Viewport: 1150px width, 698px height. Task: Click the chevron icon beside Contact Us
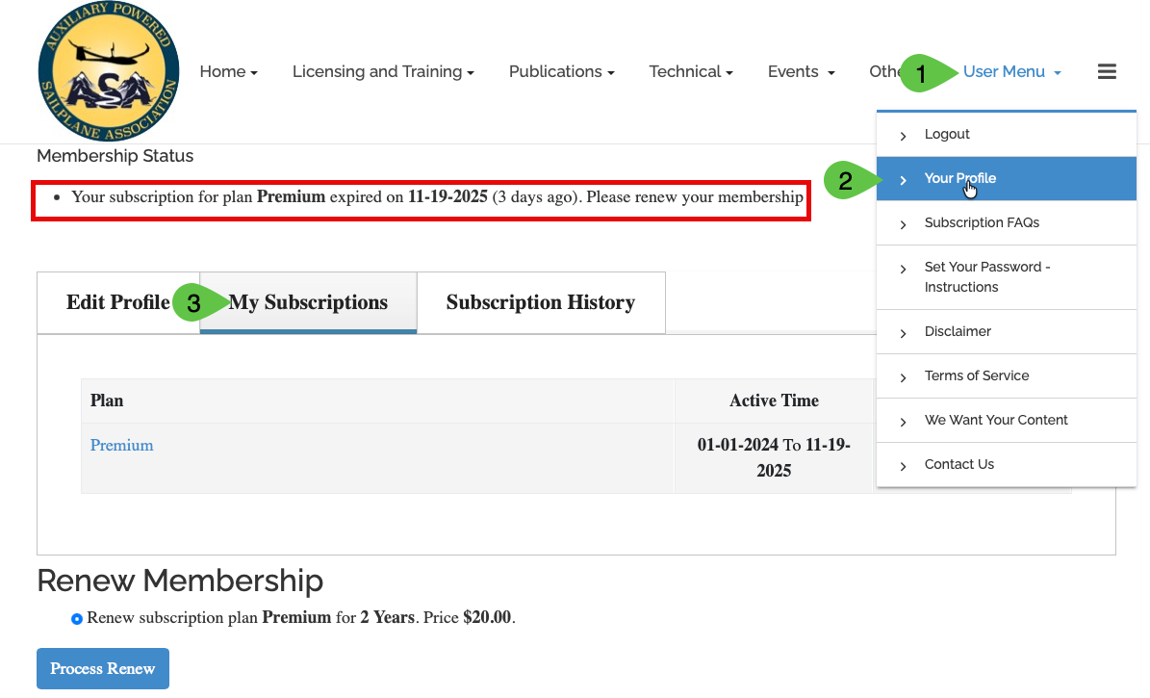pyautogui.click(x=903, y=466)
